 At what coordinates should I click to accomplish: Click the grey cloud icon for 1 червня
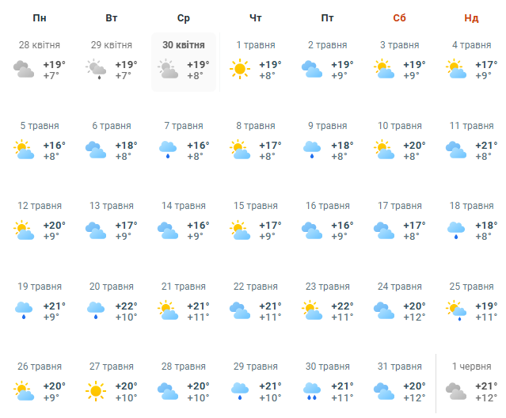pos(456,391)
